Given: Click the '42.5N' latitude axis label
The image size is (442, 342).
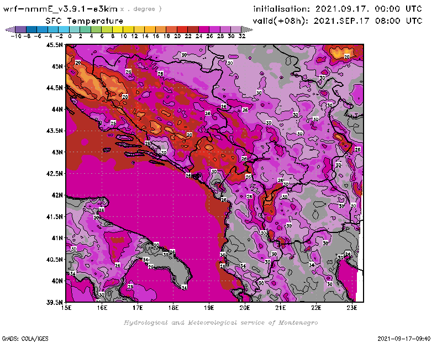Looking at the screenshot, I should tap(55, 174).
